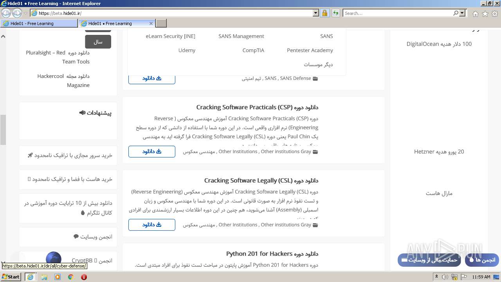Click folder icon in CSL post categories

[315, 225]
